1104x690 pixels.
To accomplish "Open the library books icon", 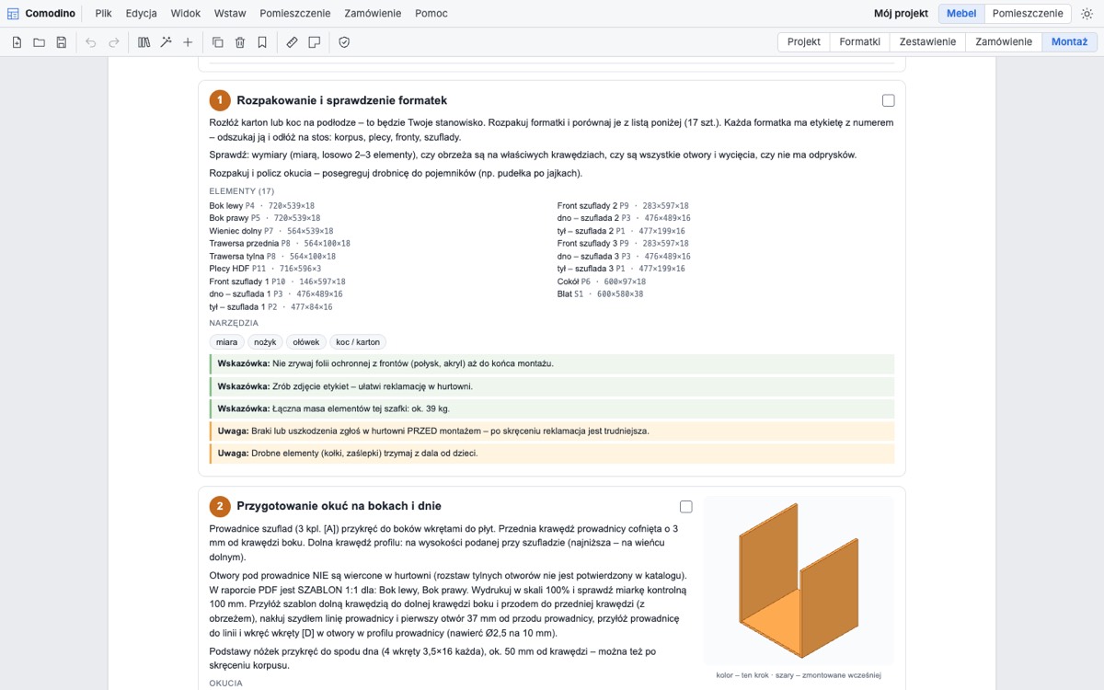I will (144, 42).
